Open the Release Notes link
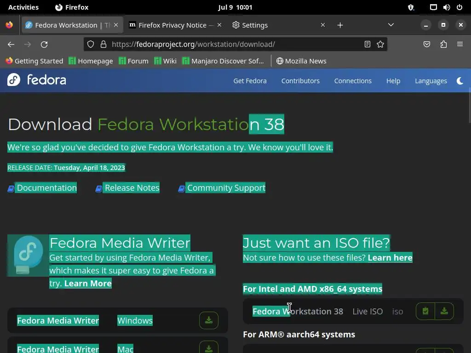 point(132,188)
